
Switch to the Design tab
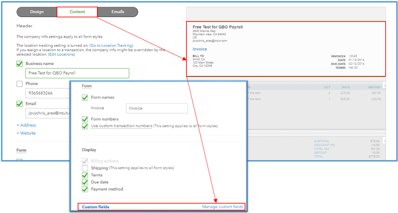pos(37,12)
